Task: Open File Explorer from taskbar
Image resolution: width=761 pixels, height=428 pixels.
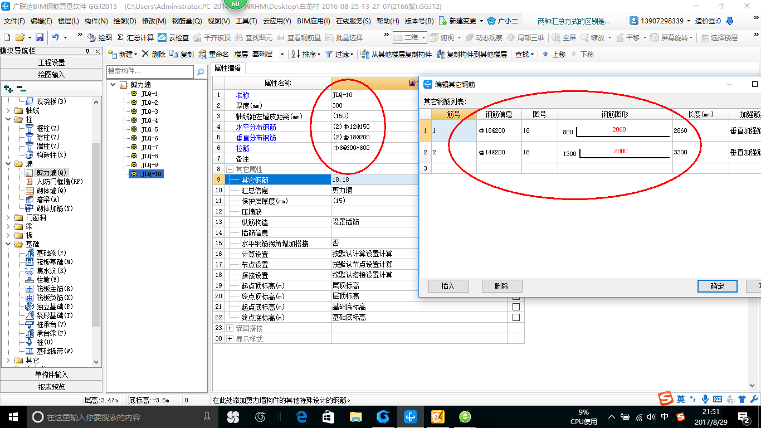Action: coord(355,416)
